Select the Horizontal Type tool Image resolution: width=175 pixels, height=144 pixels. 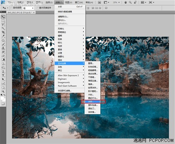(x=3, y=75)
